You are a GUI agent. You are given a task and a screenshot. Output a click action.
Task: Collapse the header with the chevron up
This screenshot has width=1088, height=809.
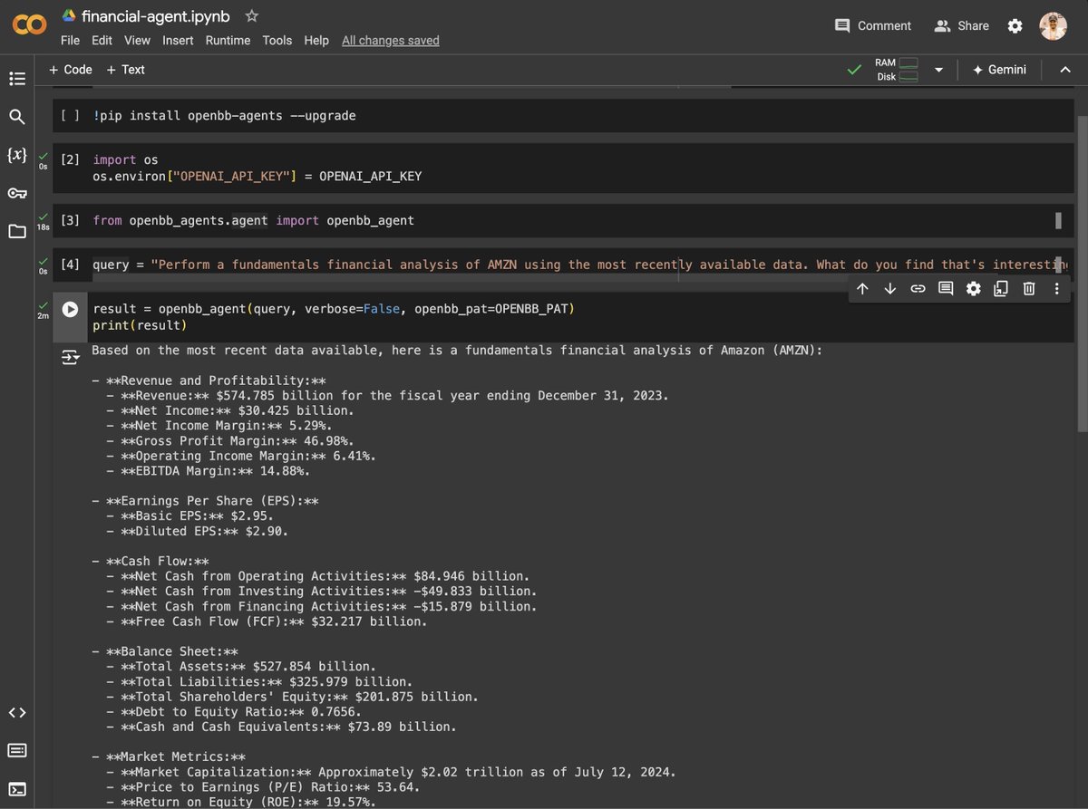(x=1065, y=70)
